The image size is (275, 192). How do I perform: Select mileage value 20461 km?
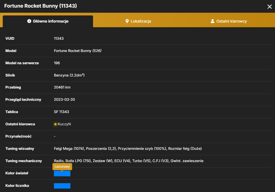coord(62,87)
